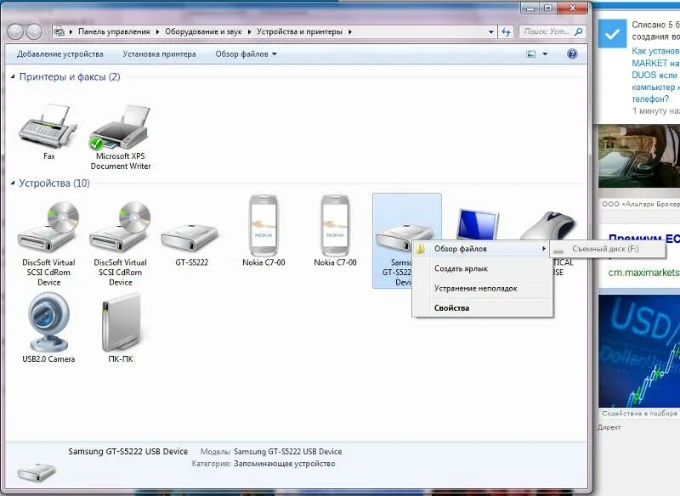Go to Оборудование и звук breadcrumb
This screenshot has width=680, height=496.
203,31
